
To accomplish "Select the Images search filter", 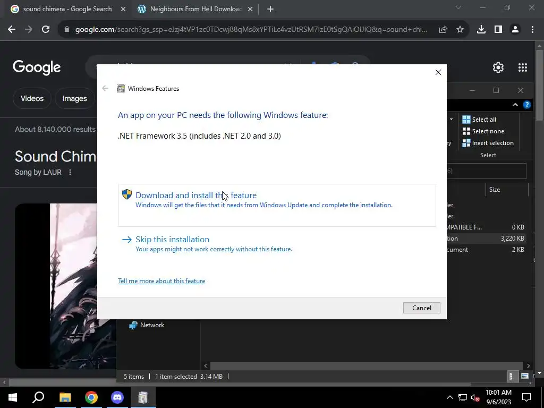I will pyautogui.click(x=74, y=98).
